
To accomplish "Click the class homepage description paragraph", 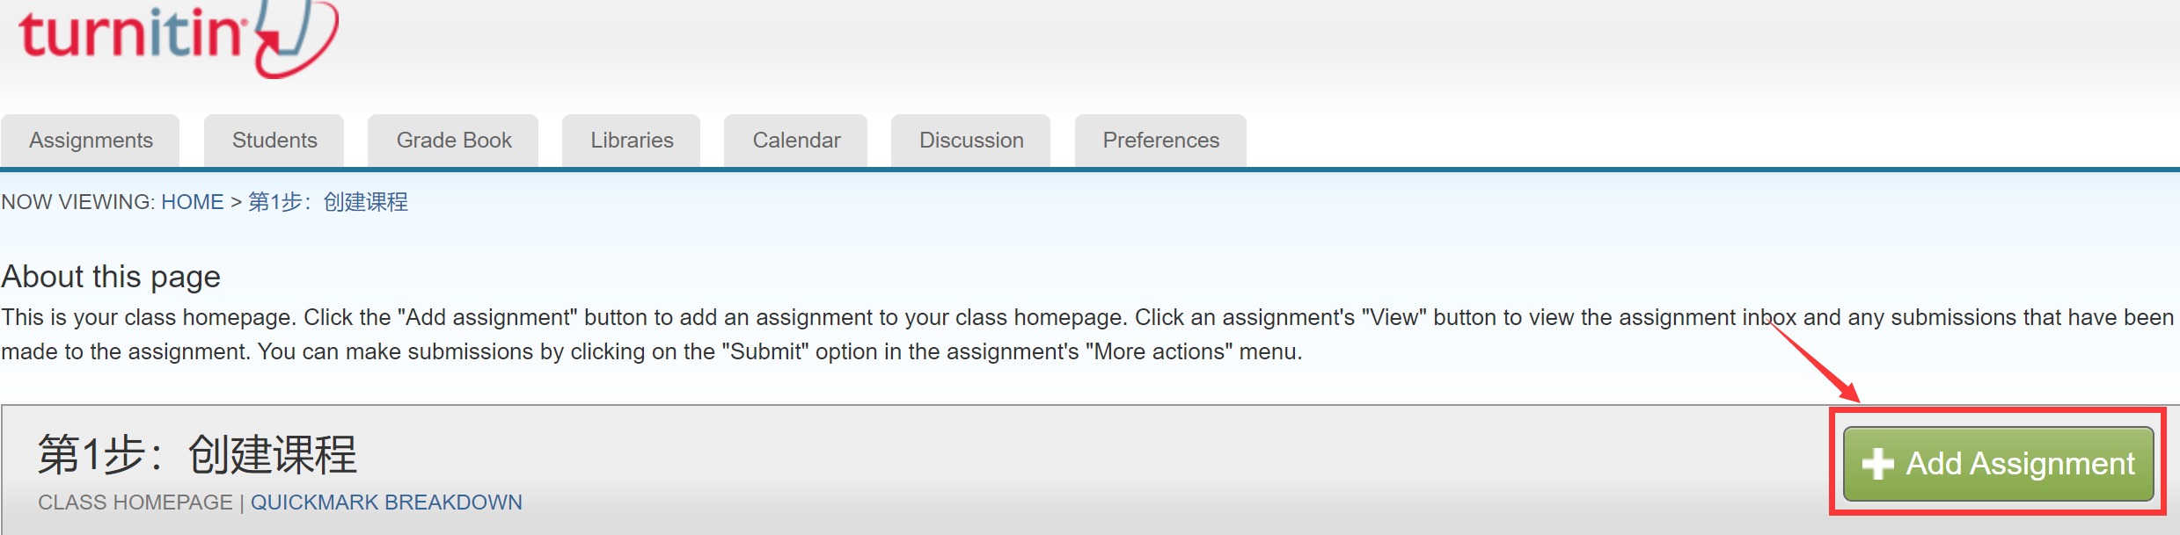I will click(651, 335).
